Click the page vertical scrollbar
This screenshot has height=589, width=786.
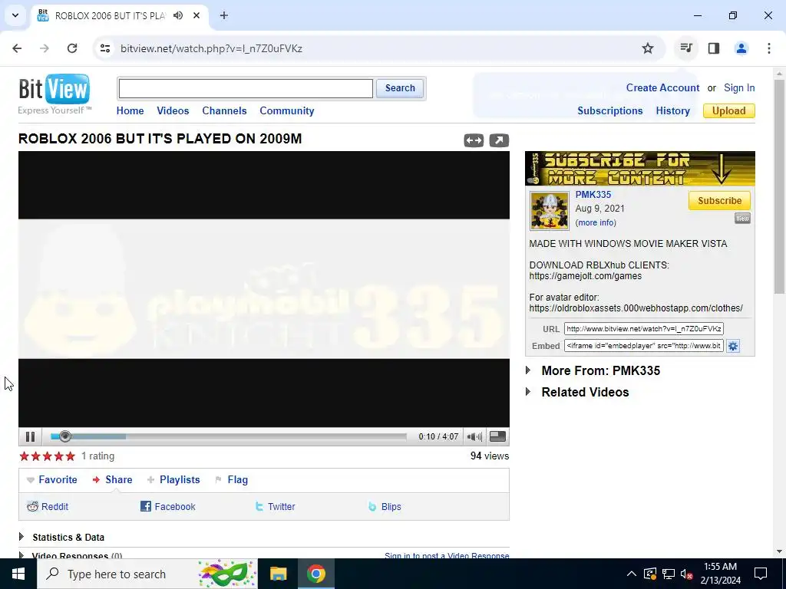click(780, 186)
